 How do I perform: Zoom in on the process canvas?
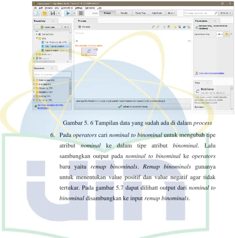click(153, 27)
